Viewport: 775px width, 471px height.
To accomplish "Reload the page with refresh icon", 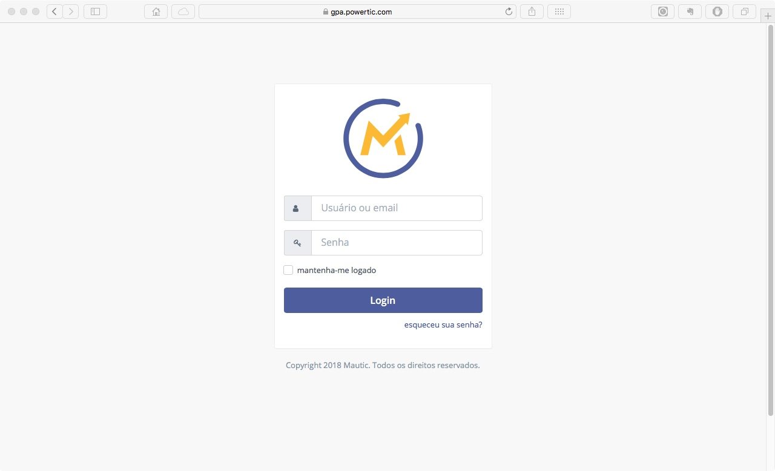I will [509, 12].
